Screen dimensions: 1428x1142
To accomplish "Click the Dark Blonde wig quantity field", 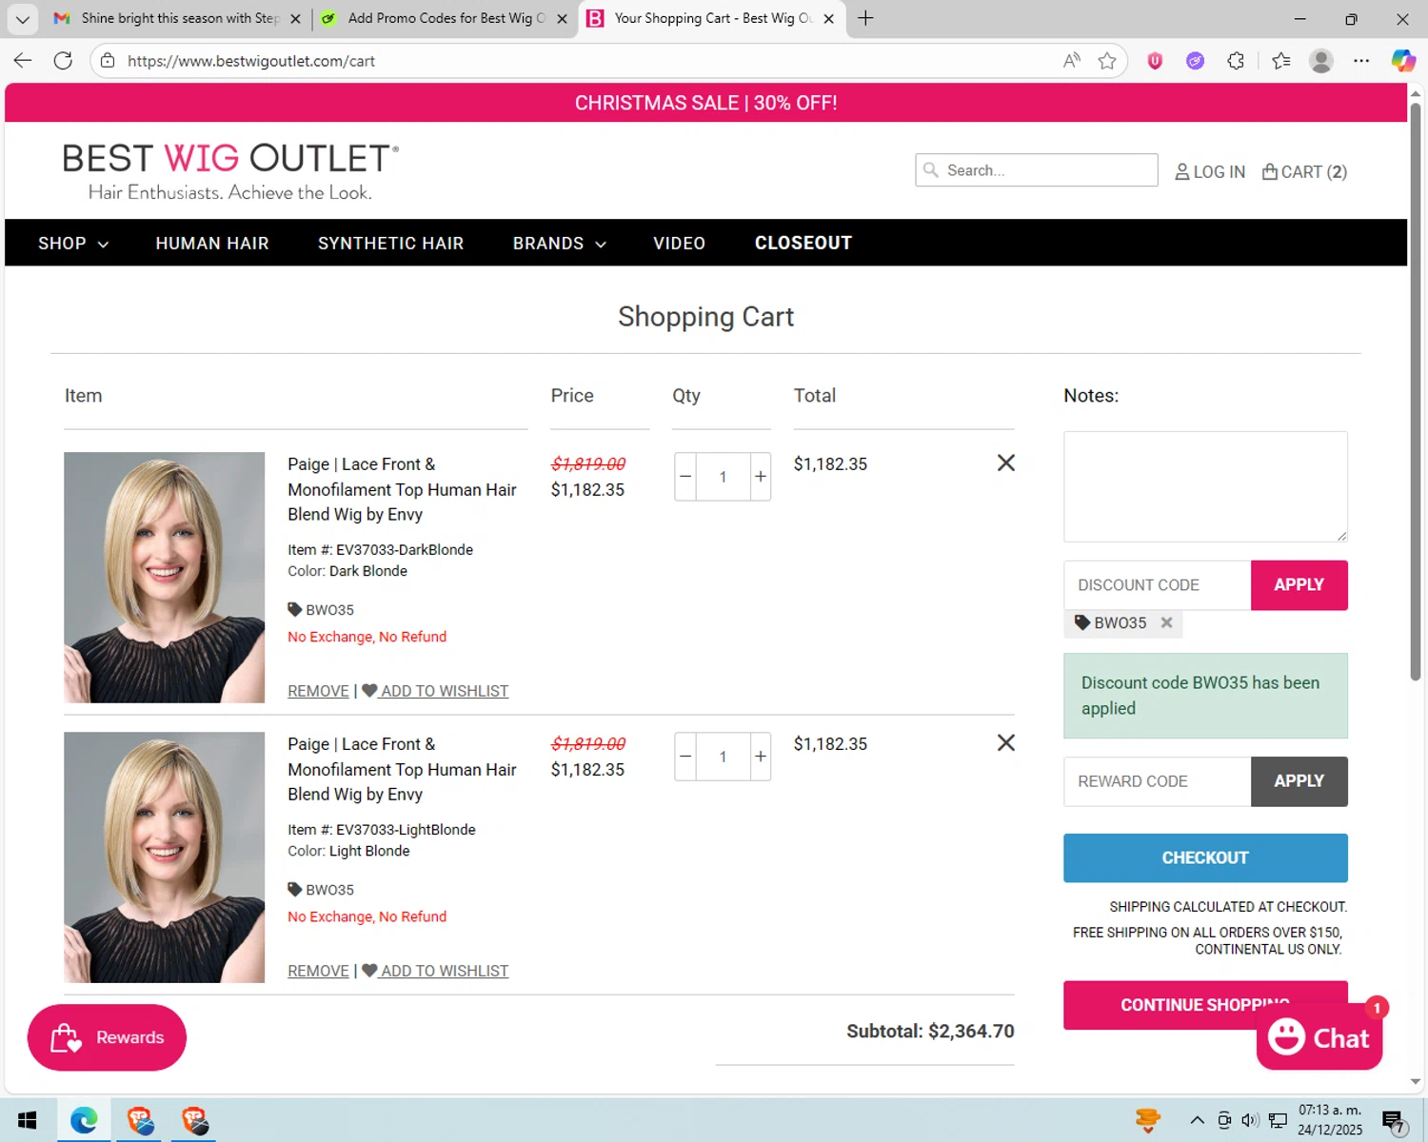I will [723, 477].
